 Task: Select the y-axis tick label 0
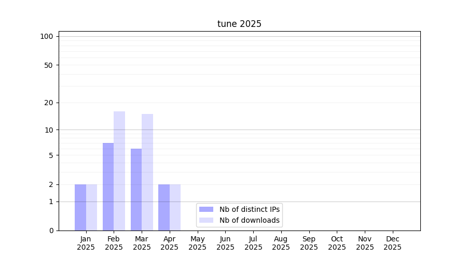click(51, 231)
